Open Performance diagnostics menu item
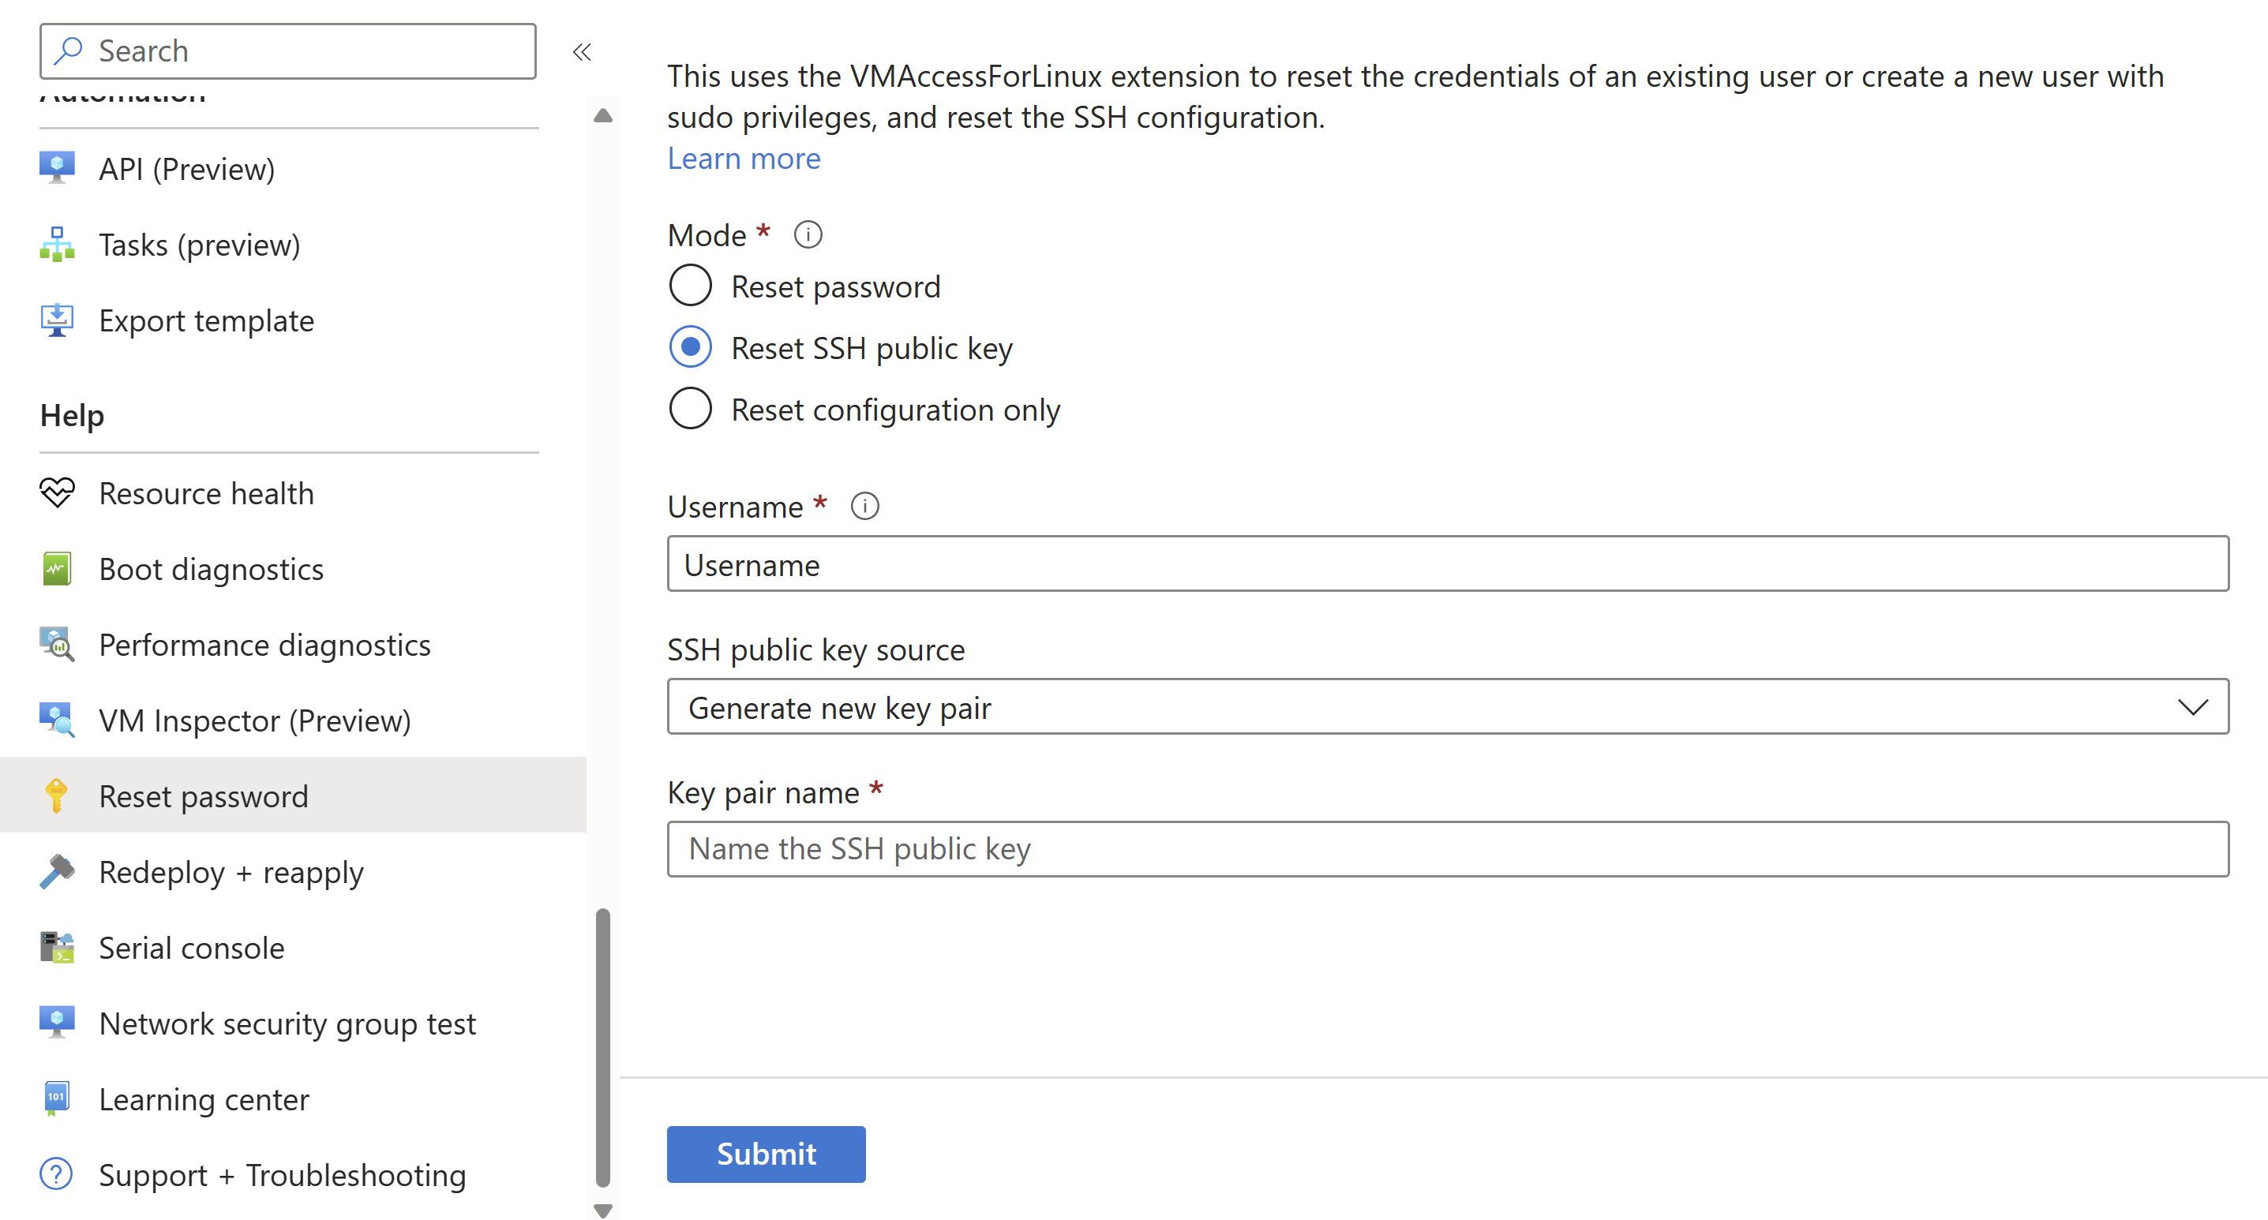 (x=264, y=645)
